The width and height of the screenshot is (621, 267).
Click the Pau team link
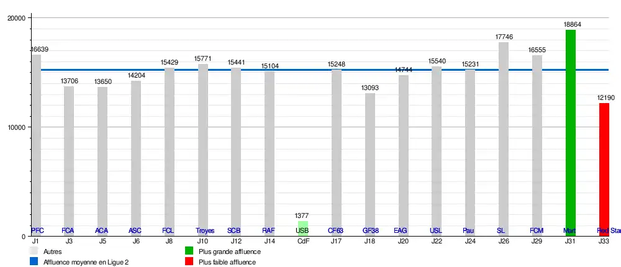click(x=469, y=231)
